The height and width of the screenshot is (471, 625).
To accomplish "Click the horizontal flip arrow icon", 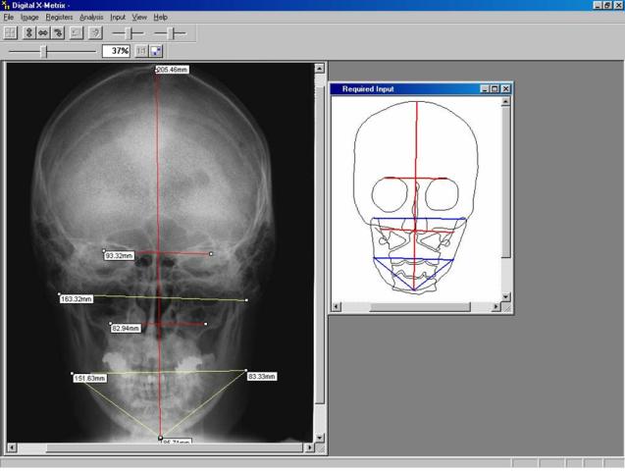I will coord(43,33).
